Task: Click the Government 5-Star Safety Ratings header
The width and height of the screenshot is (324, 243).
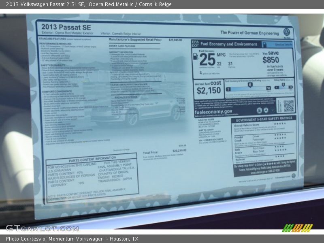Action: tap(264, 119)
